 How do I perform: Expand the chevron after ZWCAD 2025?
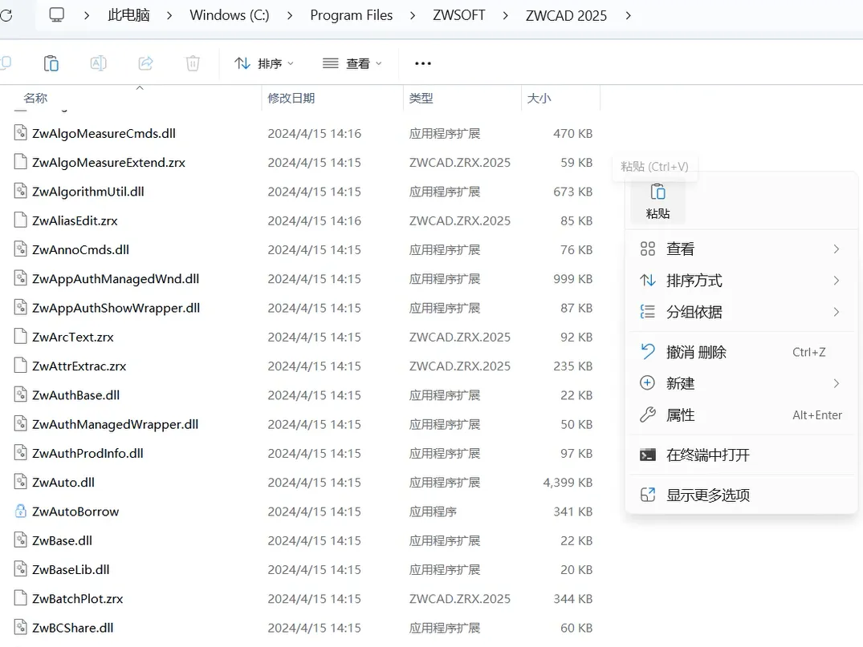tap(628, 15)
